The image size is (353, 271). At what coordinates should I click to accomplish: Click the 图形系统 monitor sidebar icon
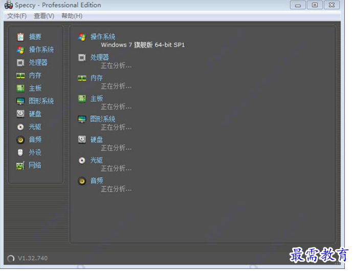point(20,101)
